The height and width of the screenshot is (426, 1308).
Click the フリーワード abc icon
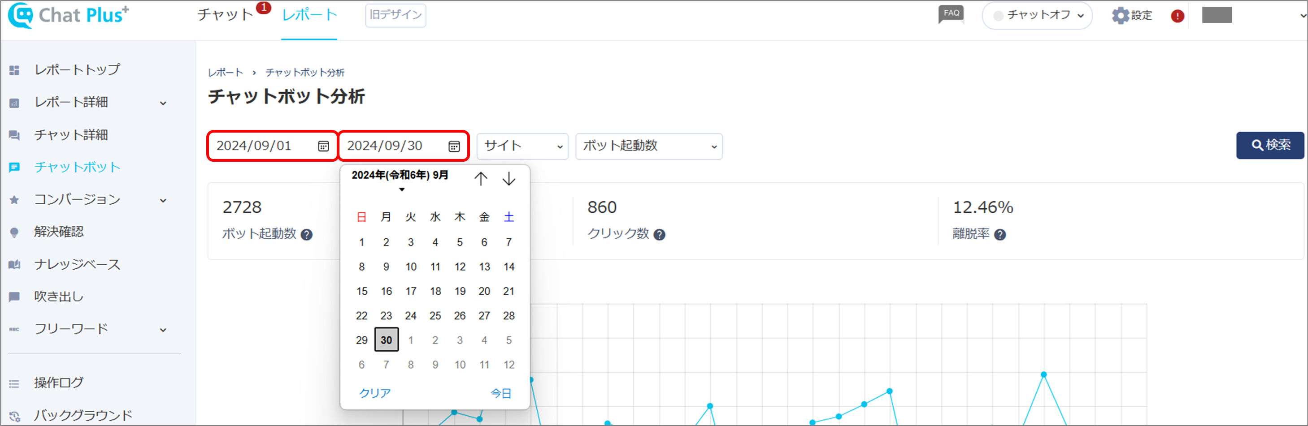tap(14, 329)
